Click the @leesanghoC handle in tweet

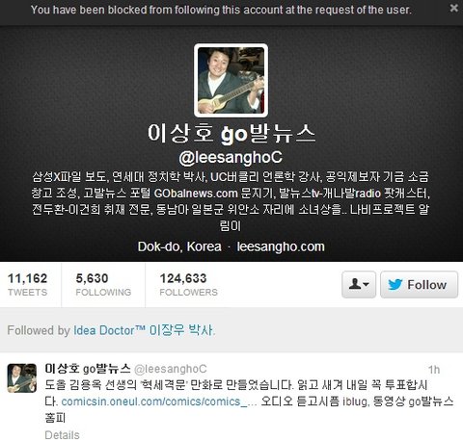(170, 369)
